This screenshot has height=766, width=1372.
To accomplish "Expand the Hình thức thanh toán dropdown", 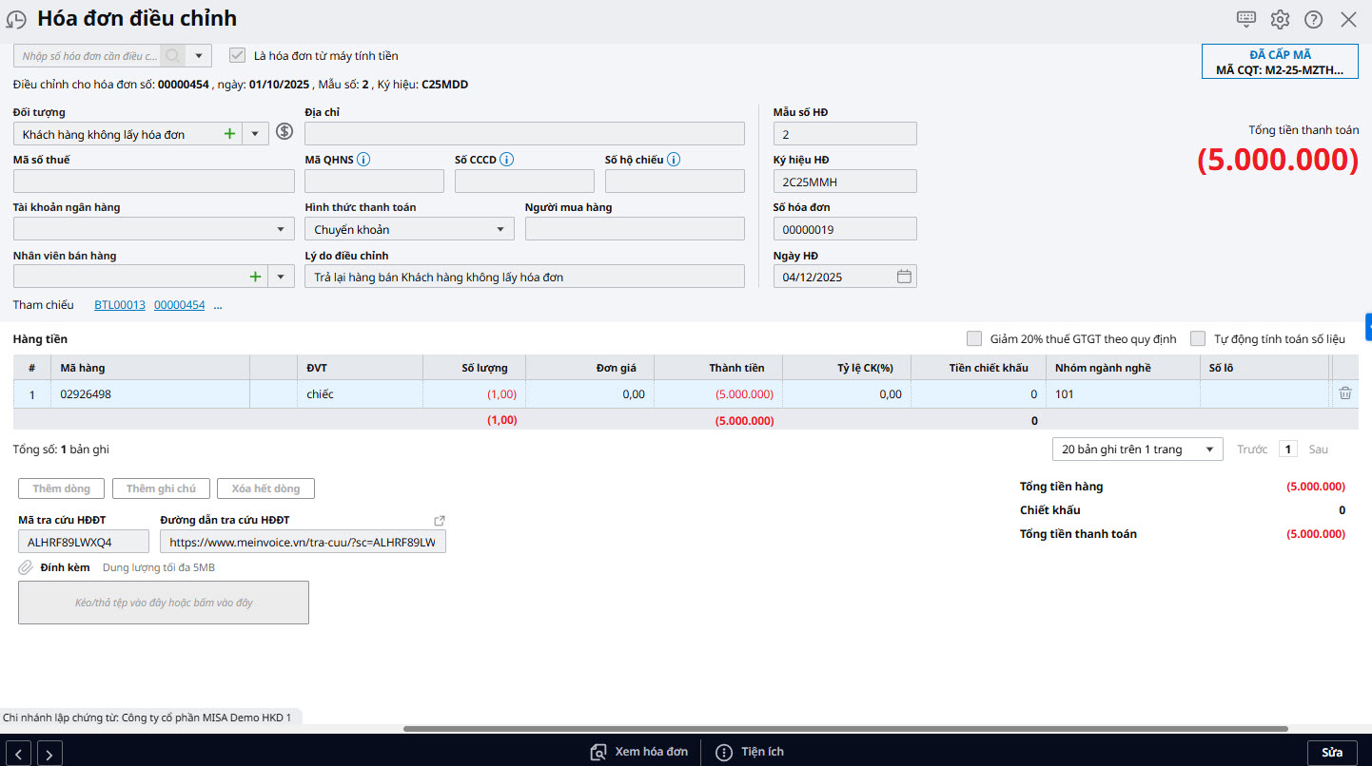I will (500, 229).
